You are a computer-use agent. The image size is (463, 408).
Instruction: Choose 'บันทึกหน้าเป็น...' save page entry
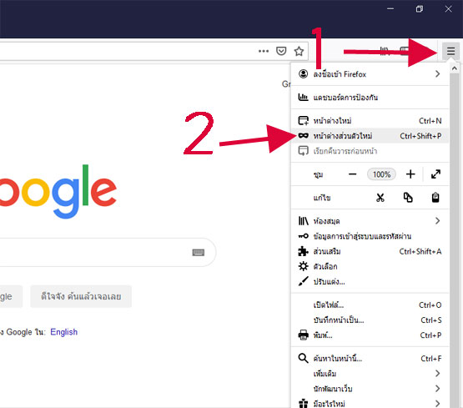pyautogui.click(x=370, y=320)
